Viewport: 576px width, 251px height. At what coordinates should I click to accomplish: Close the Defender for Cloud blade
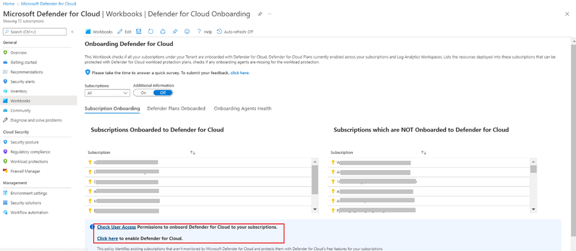coord(567,14)
